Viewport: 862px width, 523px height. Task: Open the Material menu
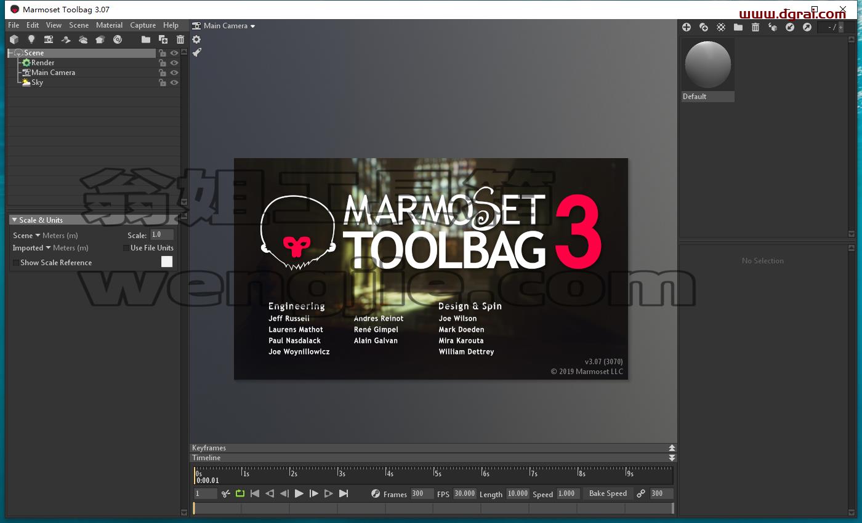(110, 25)
